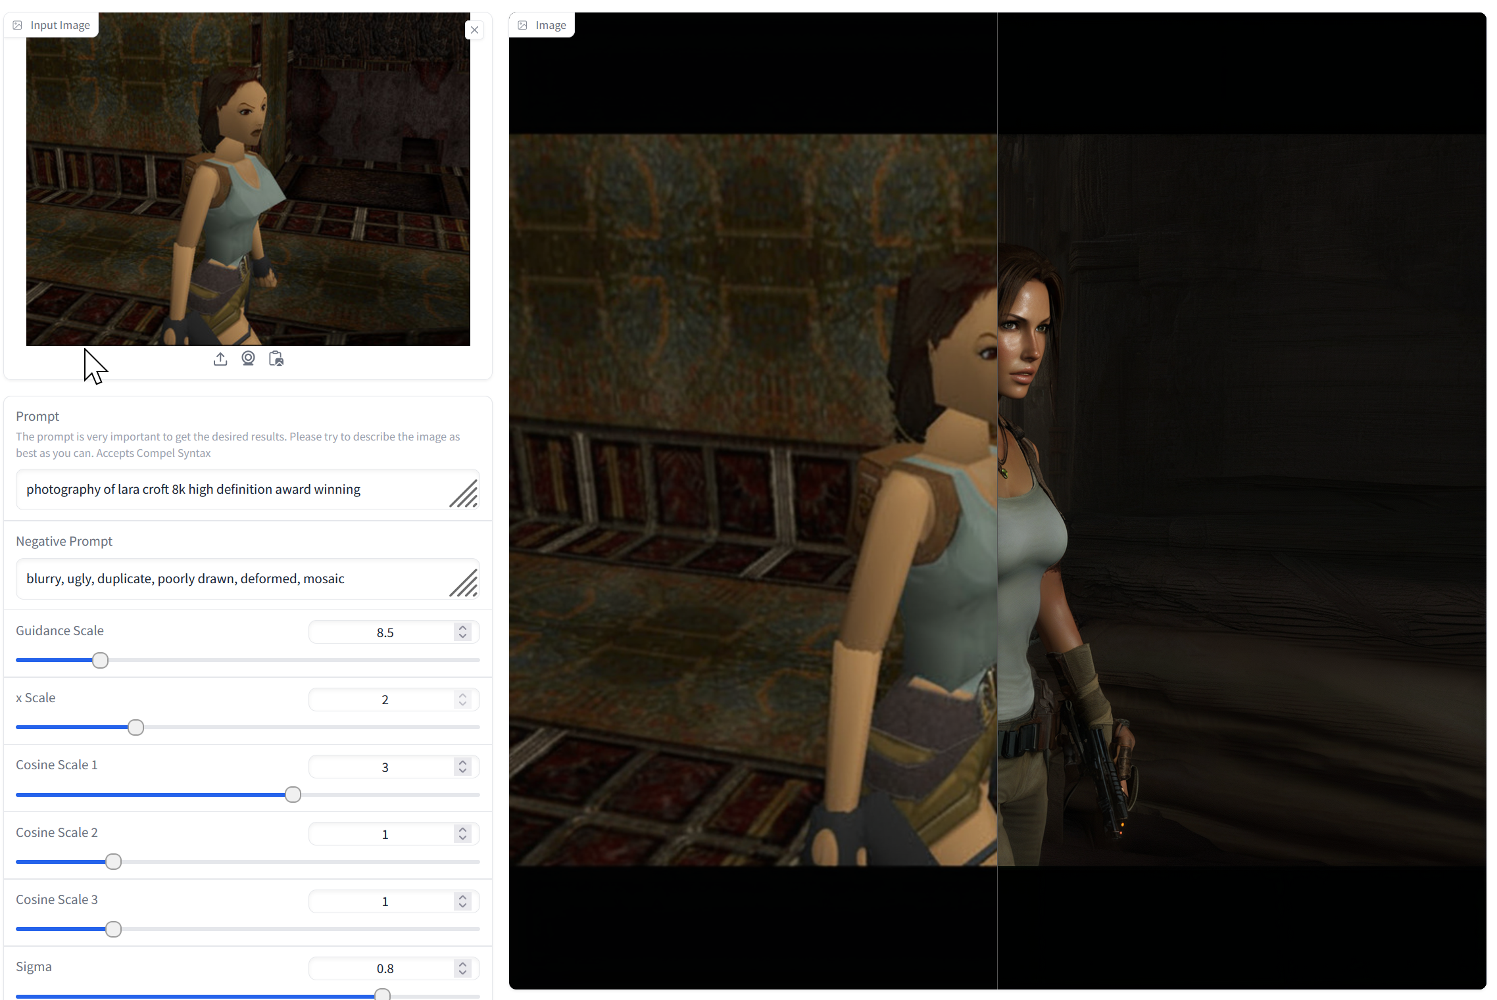
Task: Remove the input image with the X button
Action: (x=474, y=30)
